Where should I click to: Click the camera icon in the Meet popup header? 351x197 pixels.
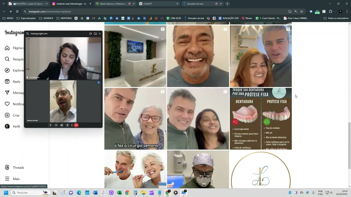click(90, 34)
